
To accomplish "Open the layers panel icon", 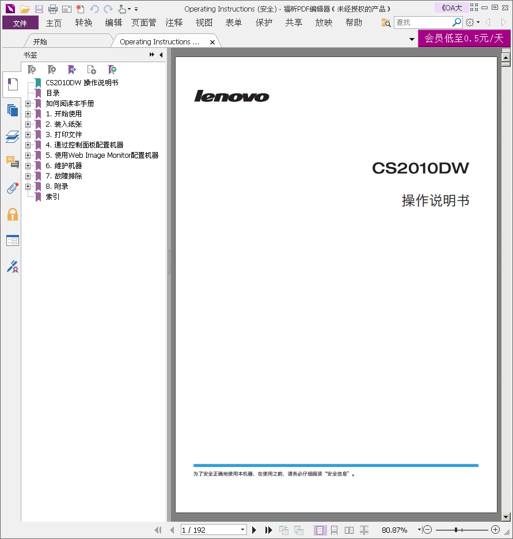I will click(x=12, y=136).
